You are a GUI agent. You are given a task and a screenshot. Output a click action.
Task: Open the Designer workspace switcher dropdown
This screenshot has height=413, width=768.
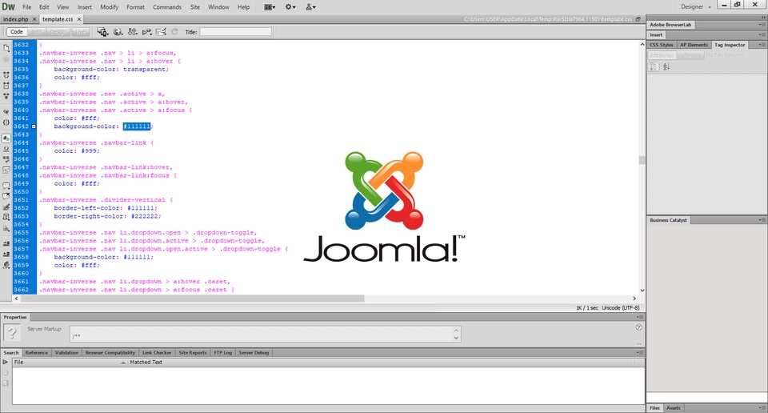(x=696, y=7)
